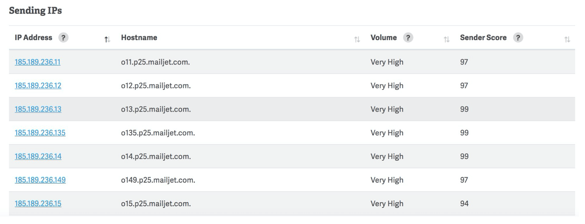Click the Sender Score column header text
The image size is (585, 224).
(x=483, y=37)
